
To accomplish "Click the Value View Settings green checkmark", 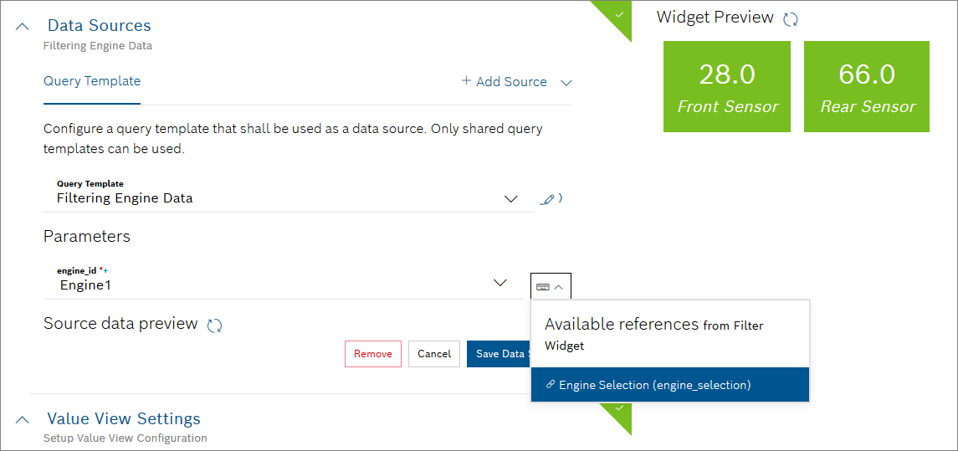I will click(620, 408).
